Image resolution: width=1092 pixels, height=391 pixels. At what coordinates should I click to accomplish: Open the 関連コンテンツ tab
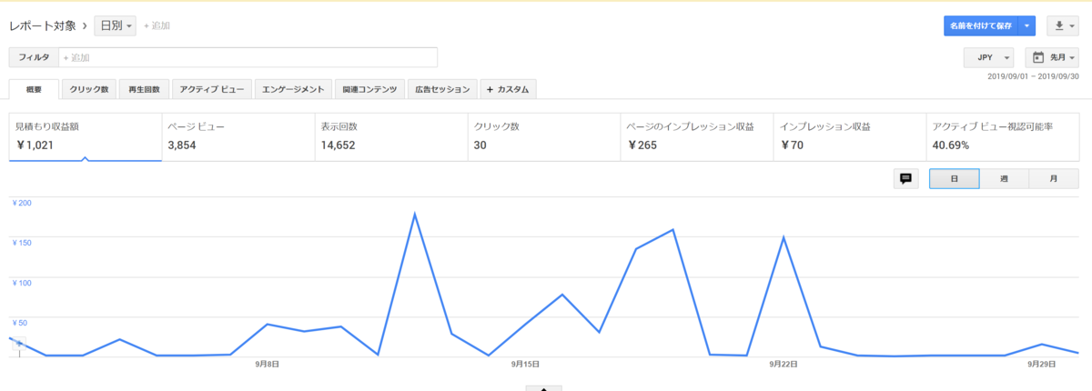point(369,89)
